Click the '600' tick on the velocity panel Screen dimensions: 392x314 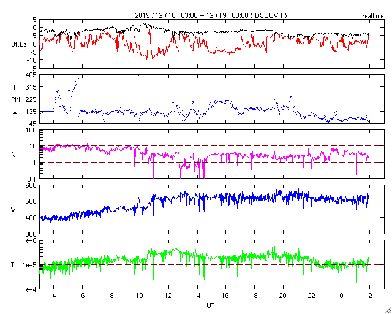(x=31, y=185)
